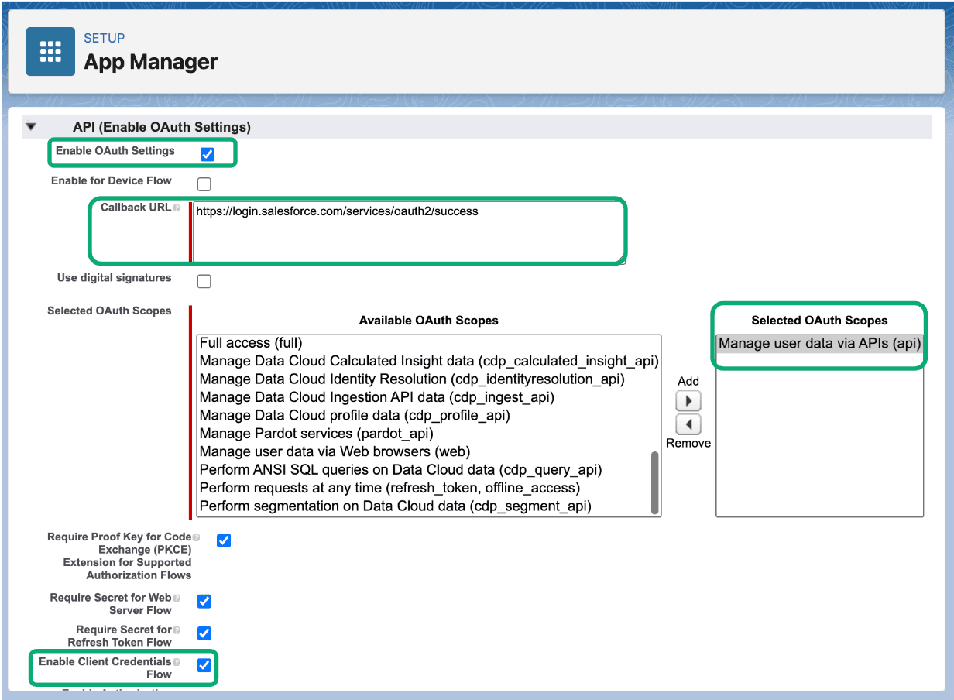Image resolution: width=954 pixels, height=700 pixels.
Task: Click the Add arrow button
Action: point(688,401)
